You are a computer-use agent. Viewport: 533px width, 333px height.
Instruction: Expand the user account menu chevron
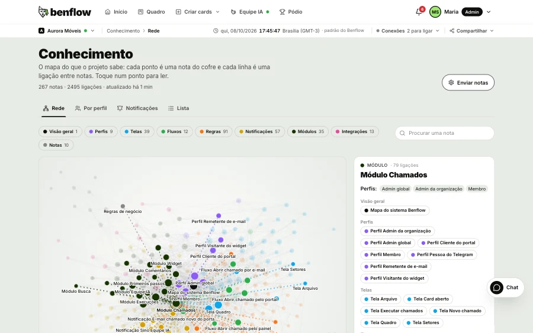(x=489, y=12)
